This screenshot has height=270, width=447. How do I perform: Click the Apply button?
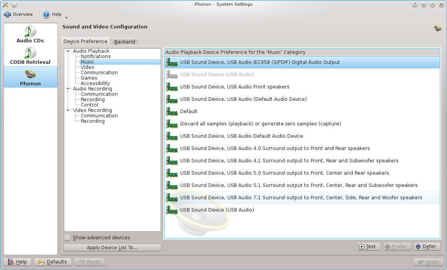(429, 262)
